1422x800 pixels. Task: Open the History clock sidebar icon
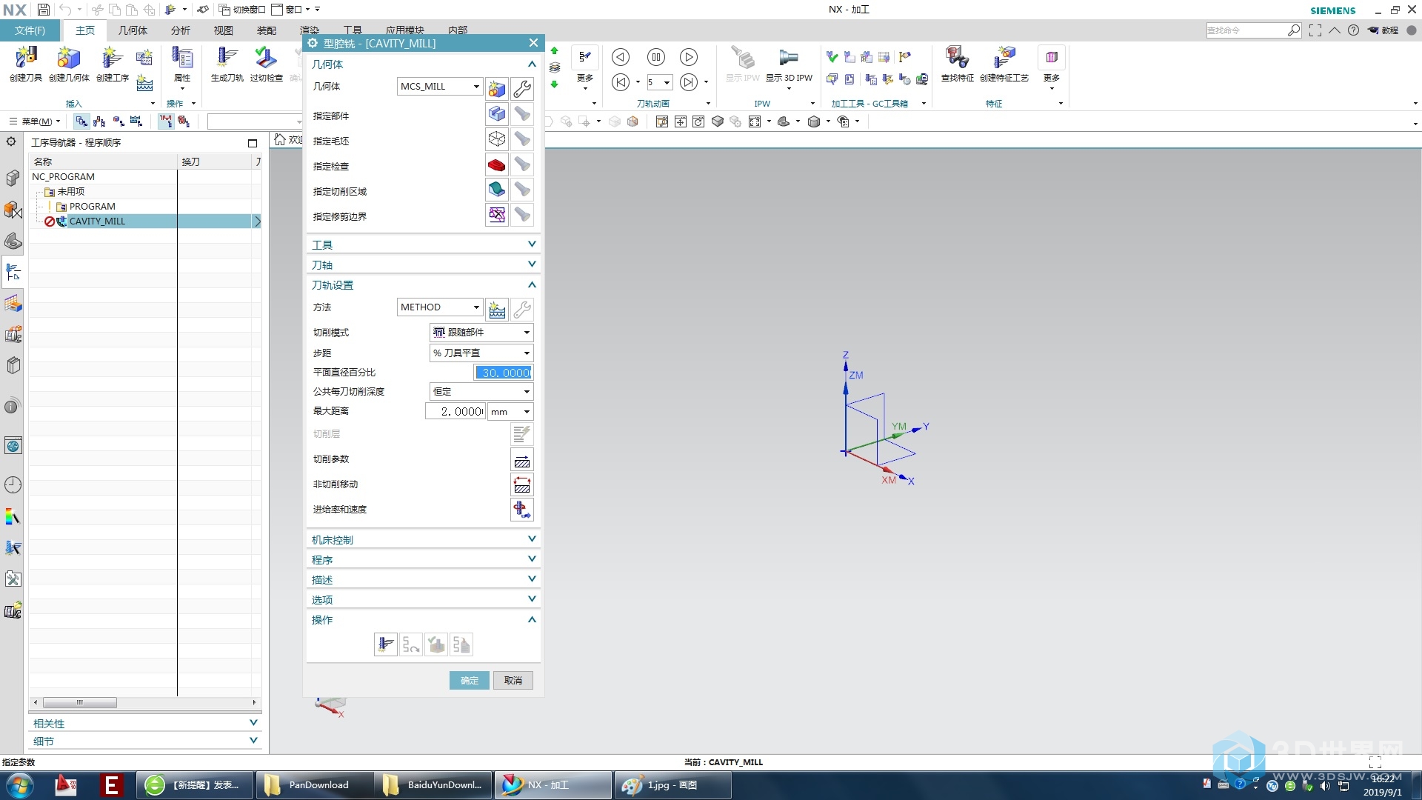pos(13,485)
